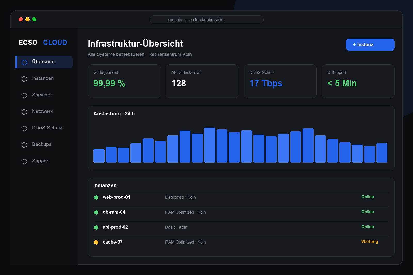Viewport: 413px width, 275px height.
Task: Click the circle icon next to Instanzen
Action: [x=24, y=79]
